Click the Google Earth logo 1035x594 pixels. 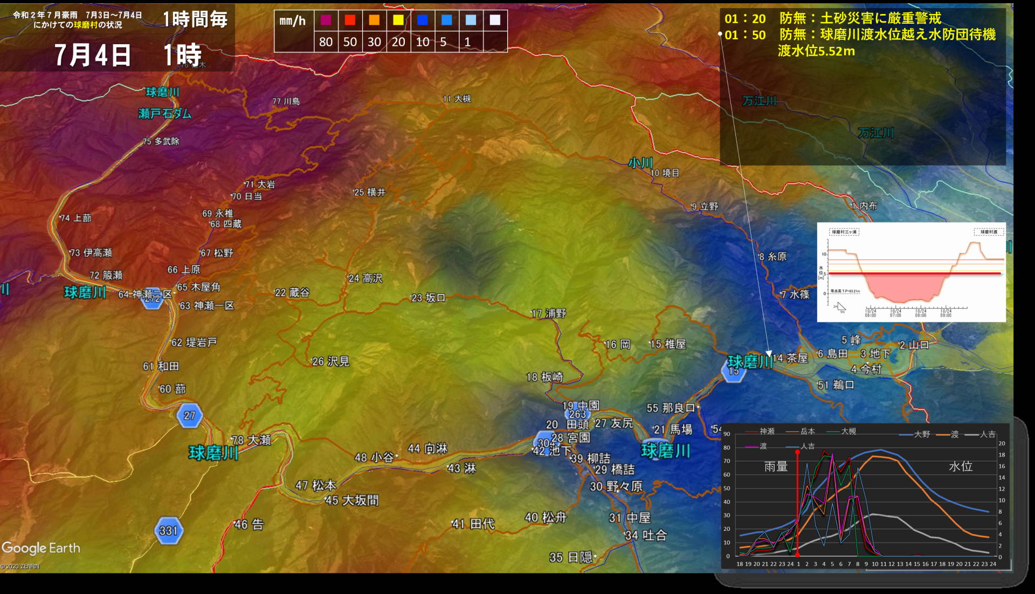[41, 548]
